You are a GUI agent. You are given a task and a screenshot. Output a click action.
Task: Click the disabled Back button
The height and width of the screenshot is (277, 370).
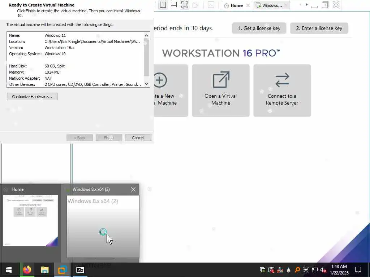[x=79, y=138]
